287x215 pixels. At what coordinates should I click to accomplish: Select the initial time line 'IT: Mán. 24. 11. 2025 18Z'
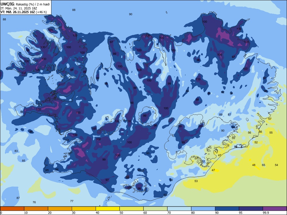(19, 8)
